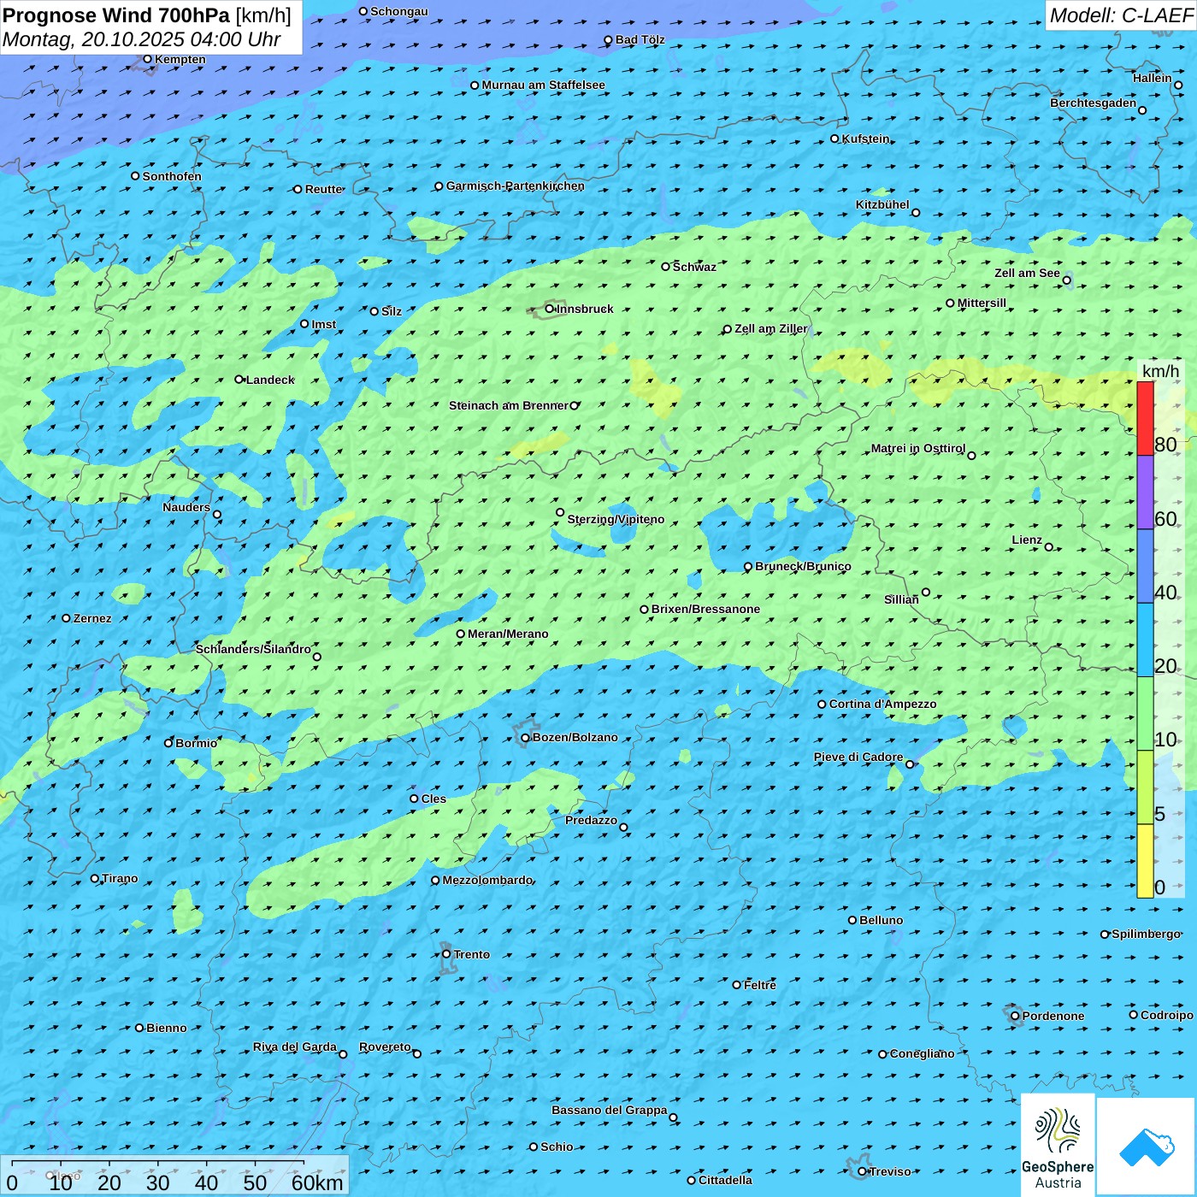Viewport: 1197px width, 1197px height.
Task: Click the kilometer scale bar
Action: pyautogui.click(x=158, y=1165)
